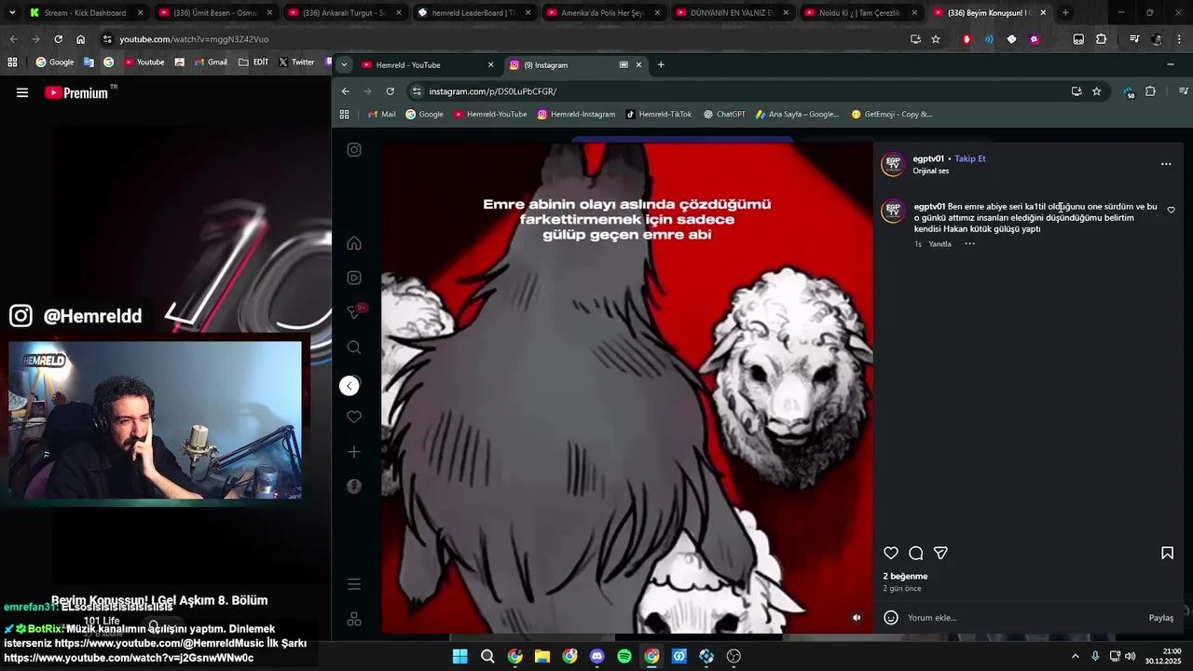Open apps grid in Instagram bookmarks bar
The image size is (1193, 671).
(x=344, y=115)
